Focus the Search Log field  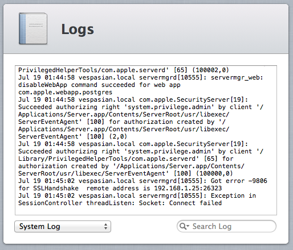click(226, 226)
